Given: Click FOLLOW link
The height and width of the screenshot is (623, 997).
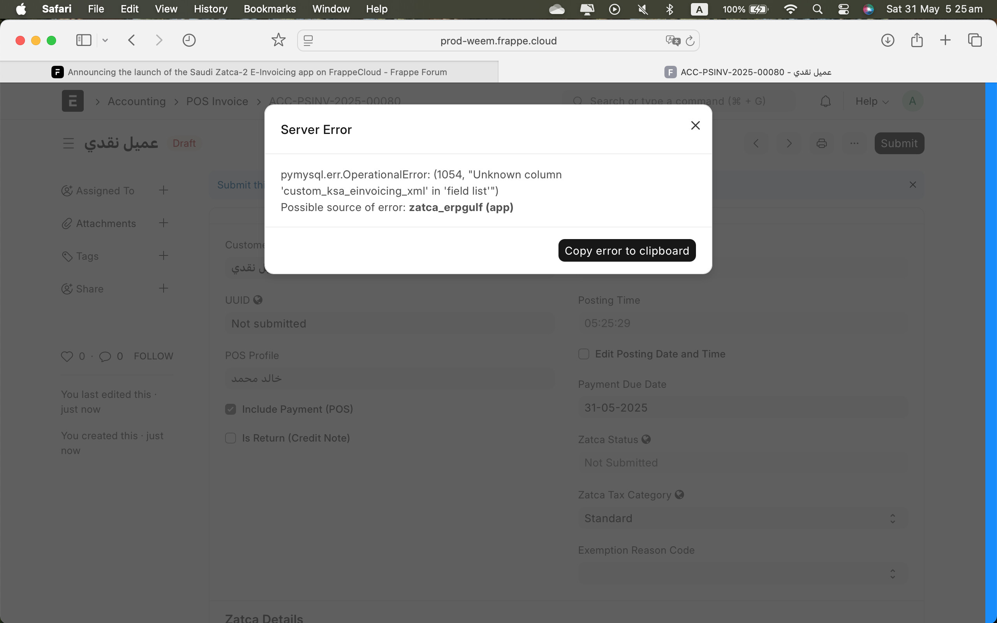Looking at the screenshot, I should pyautogui.click(x=153, y=356).
